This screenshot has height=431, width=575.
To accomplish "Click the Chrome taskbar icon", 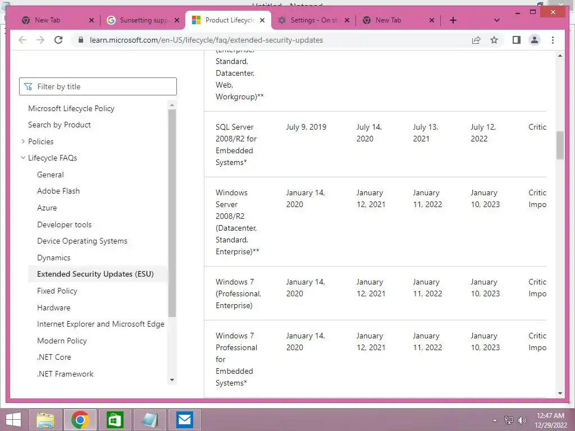I will pos(80,420).
